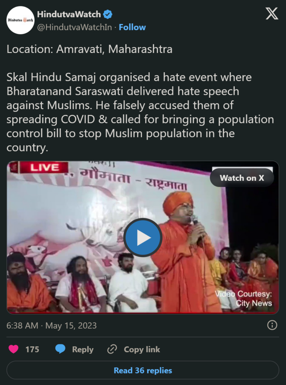Click the blue verified badge
This screenshot has height=385, width=286.
pyautogui.click(x=108, y=15)
